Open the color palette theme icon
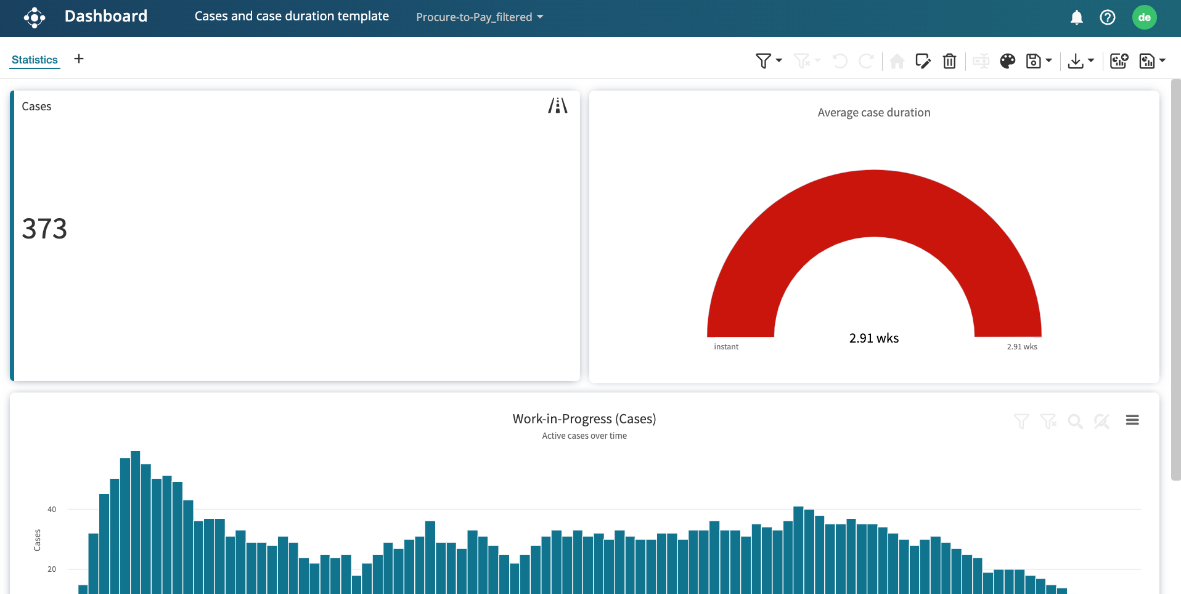 pyautogui.click(x=1008, y=61)
